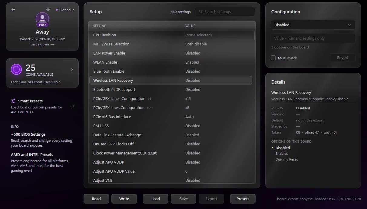Image resolution: width=367 pixels, height=209 pixels.
Task: Click the Export button
Action: pos(211,199)
